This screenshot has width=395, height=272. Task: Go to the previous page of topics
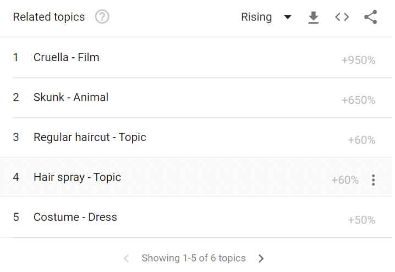pyautogui.click(x=127, y=258)
